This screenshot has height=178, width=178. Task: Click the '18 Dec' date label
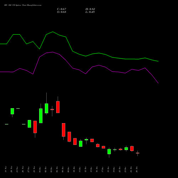[108, 169]
